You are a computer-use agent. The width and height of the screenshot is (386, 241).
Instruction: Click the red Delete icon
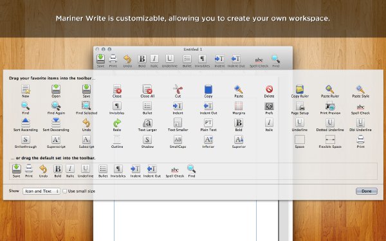point(269,89)
